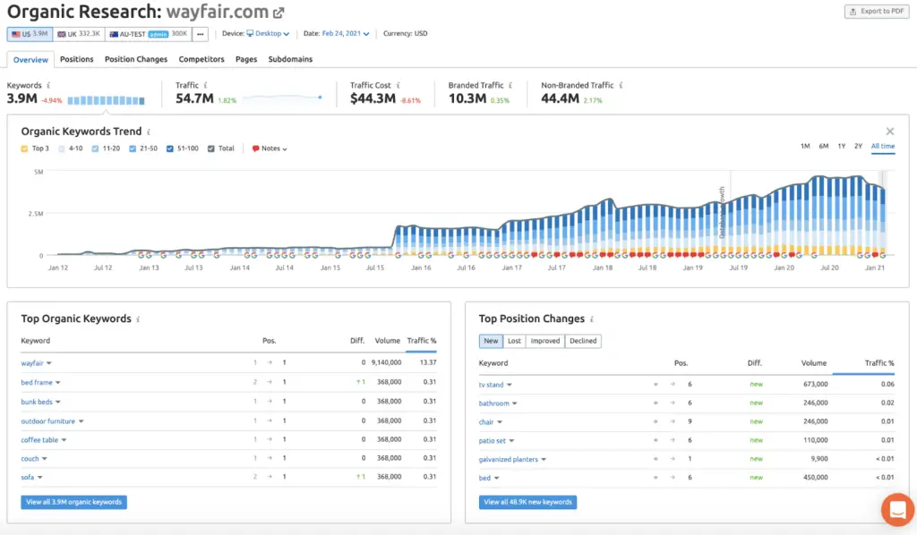The height and width of the screenshot is (535, 917).
Task: Open the AU-TEST database entry
Action: pyautogui.click(x=130, y=33)
